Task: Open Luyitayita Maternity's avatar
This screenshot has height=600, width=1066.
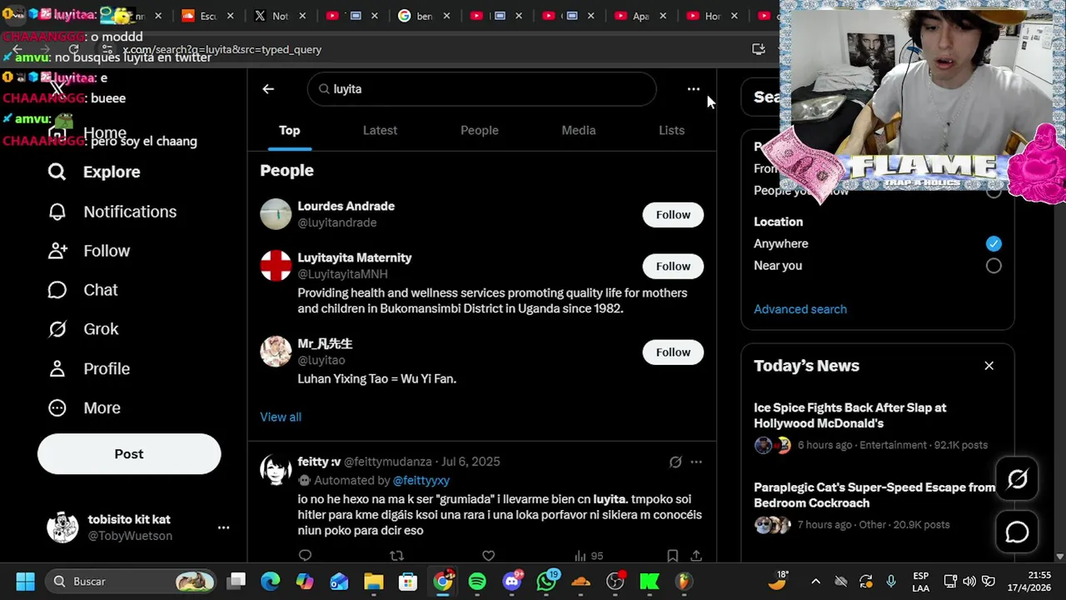Action: (x=276, y=266)
